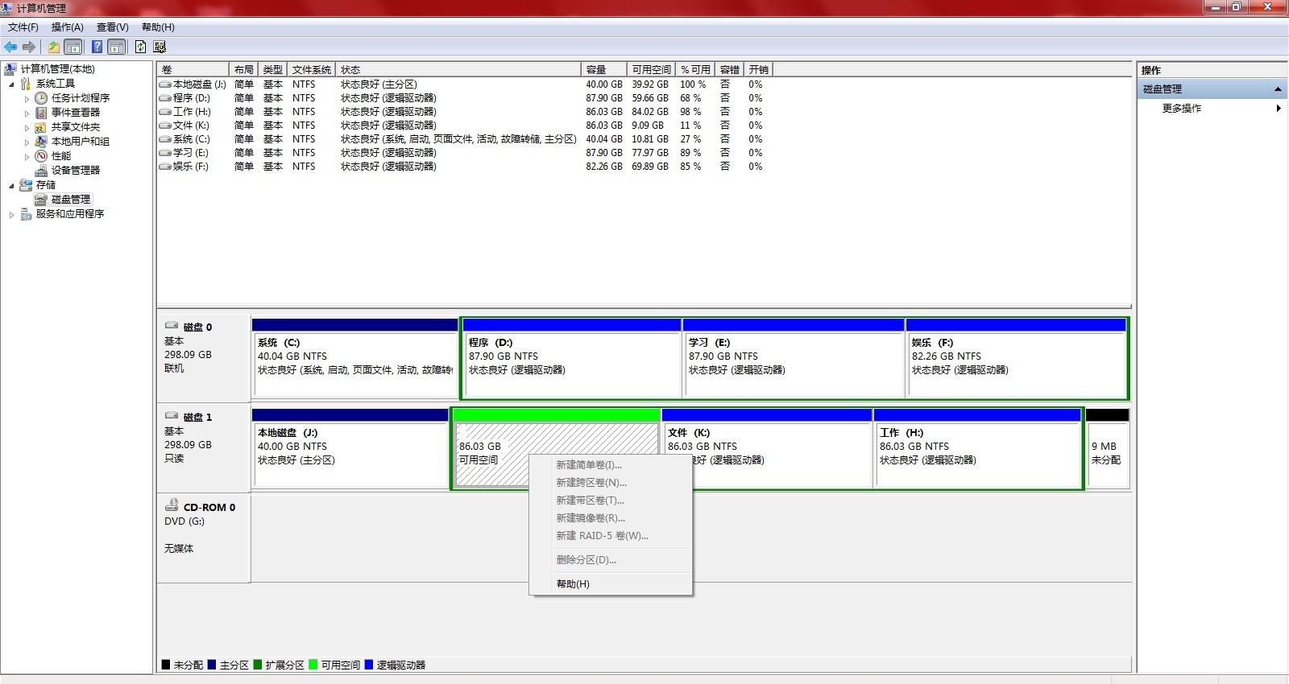Toggle the action pane toolbar button
Image resolution: width=1289 pixels, height=684 pixels.
117,47
